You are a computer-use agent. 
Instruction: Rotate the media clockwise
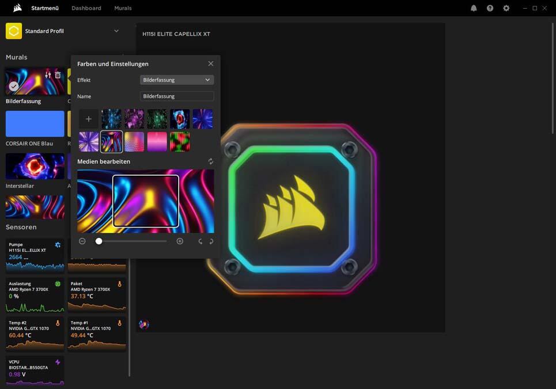[x=211, y=241]
